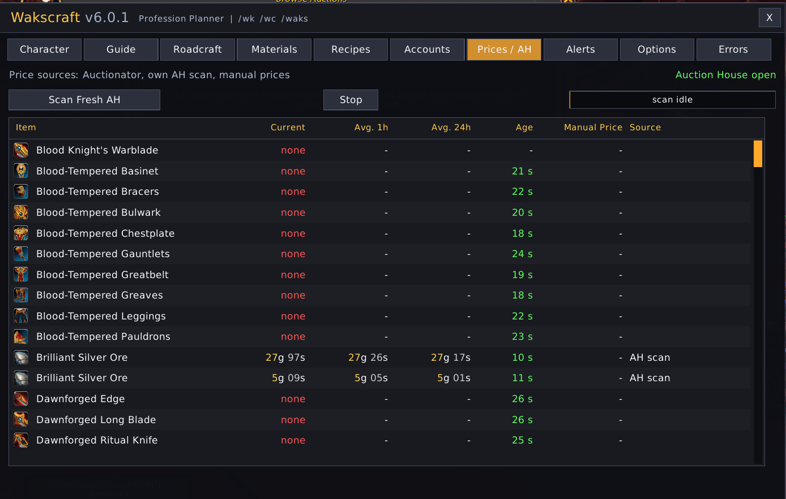The image size is (786, 499).
Task: Click the 5g 05s average 1h price
Action: 371,378
